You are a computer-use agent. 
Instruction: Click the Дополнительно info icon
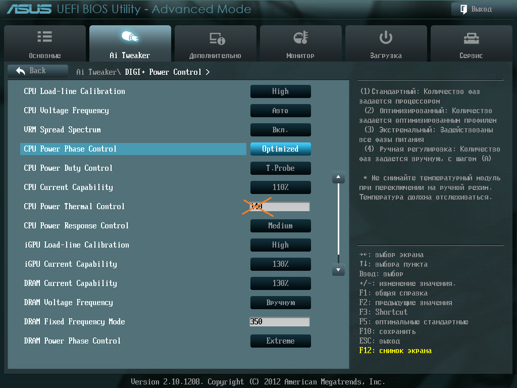(x=217, y=38)
